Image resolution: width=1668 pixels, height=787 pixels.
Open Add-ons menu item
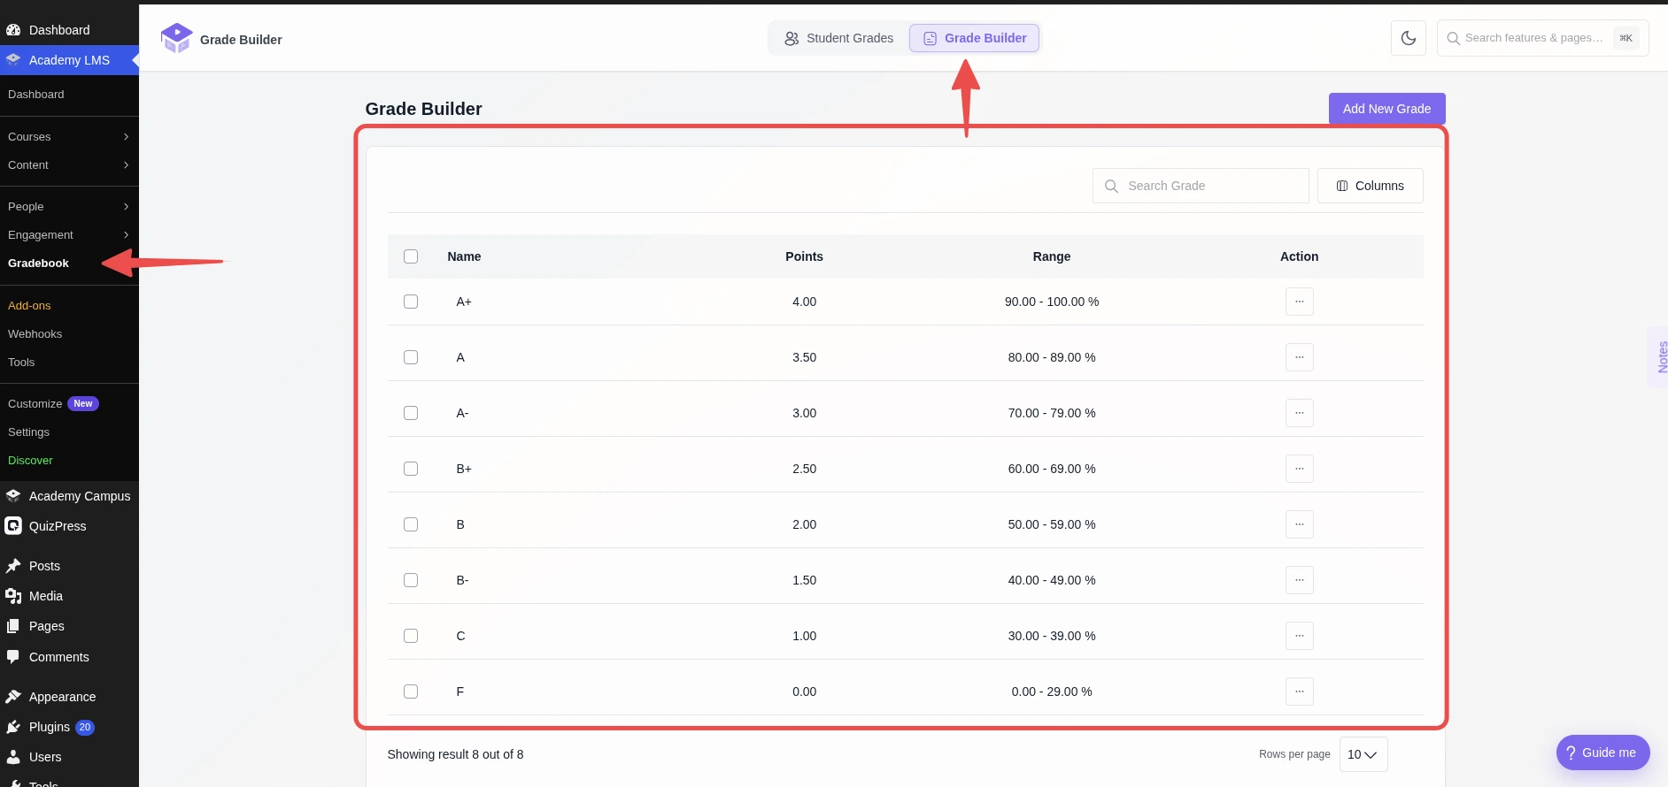pos(29,306)
